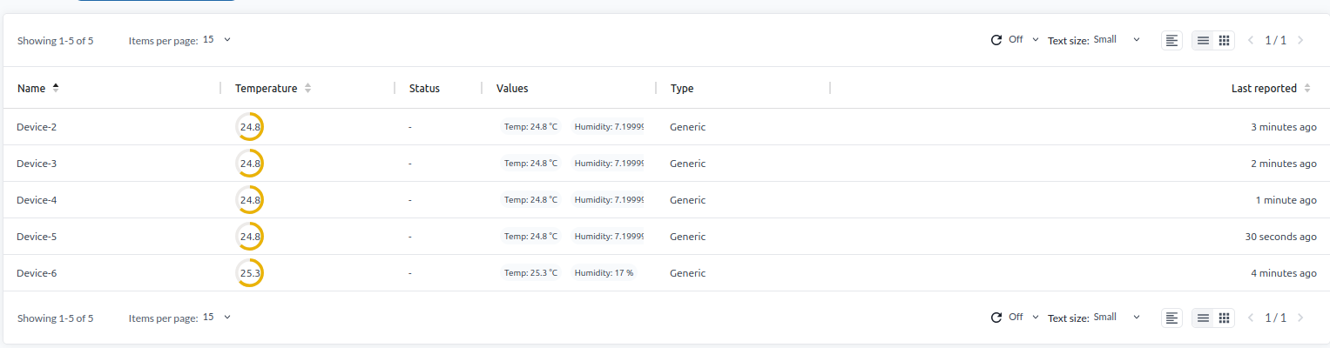
Task: Open the top Items per page dropdown
Action: (217, 39)
